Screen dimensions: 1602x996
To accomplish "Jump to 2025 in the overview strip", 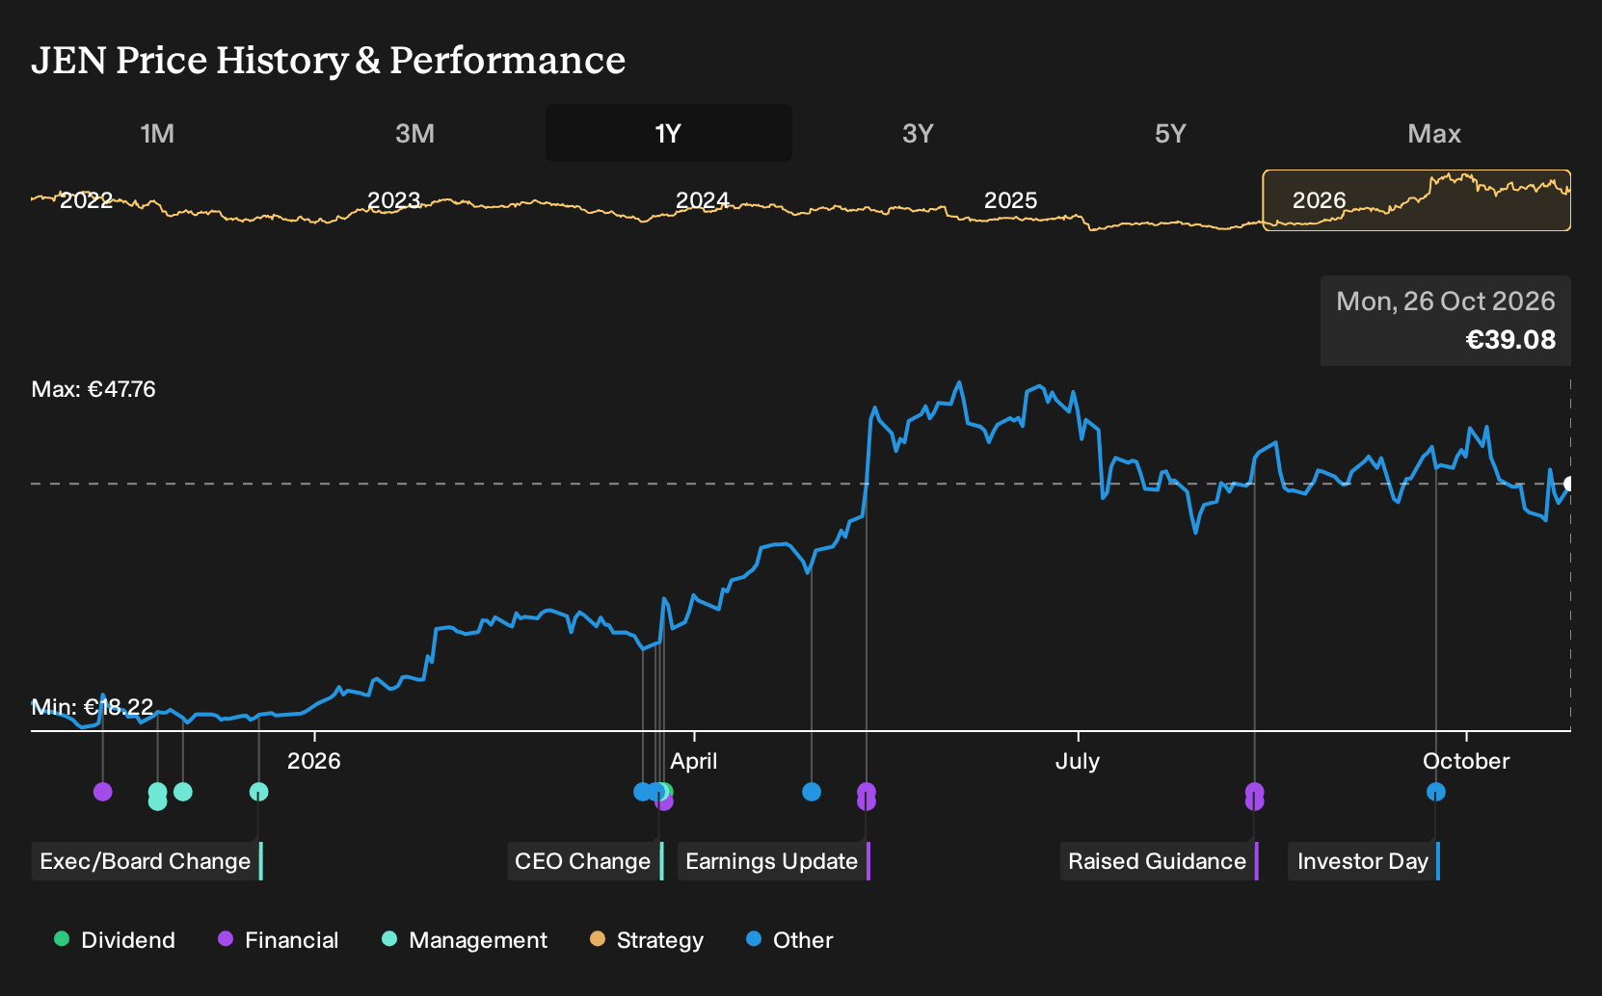I will [x=1011, y=200].
